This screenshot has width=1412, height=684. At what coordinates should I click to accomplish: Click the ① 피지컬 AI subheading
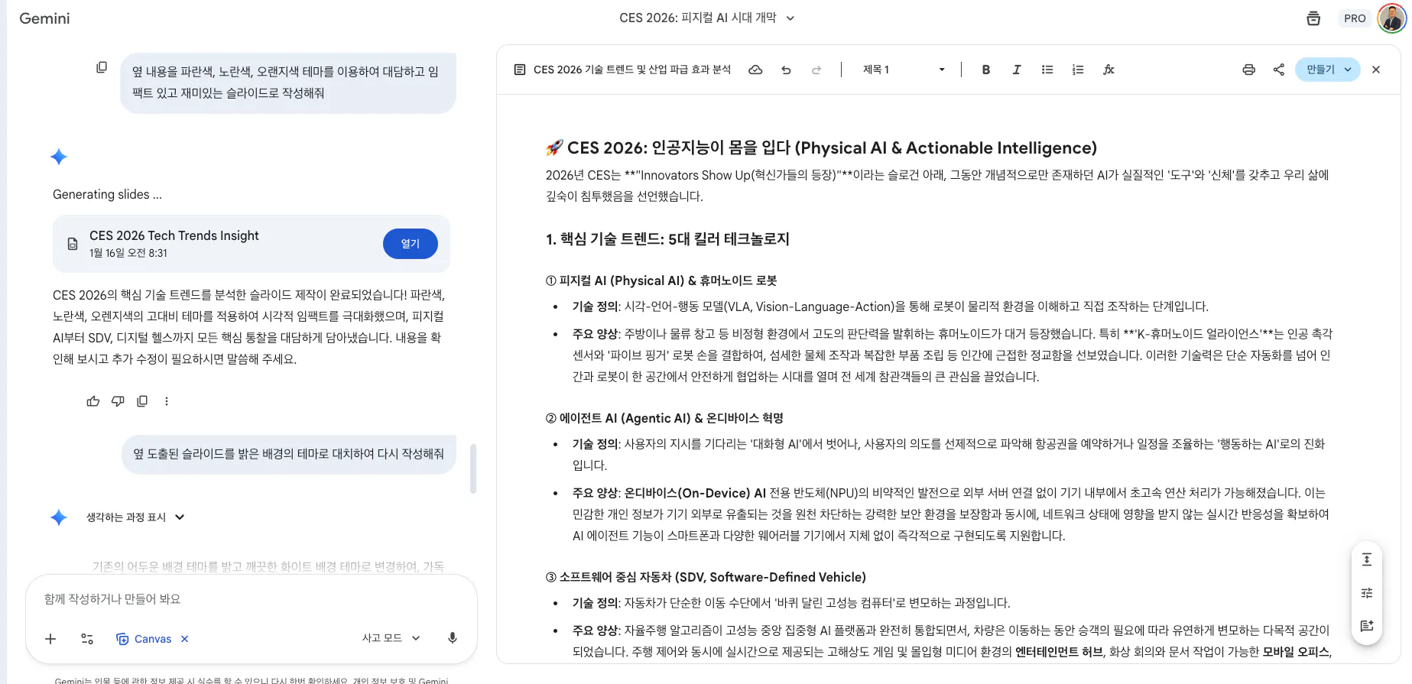pyautogui.click(x=661, y=280)
